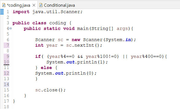Screen dimensions: 180x109
Task: Click the closing brace on line 16
Action: coord(25,96)
